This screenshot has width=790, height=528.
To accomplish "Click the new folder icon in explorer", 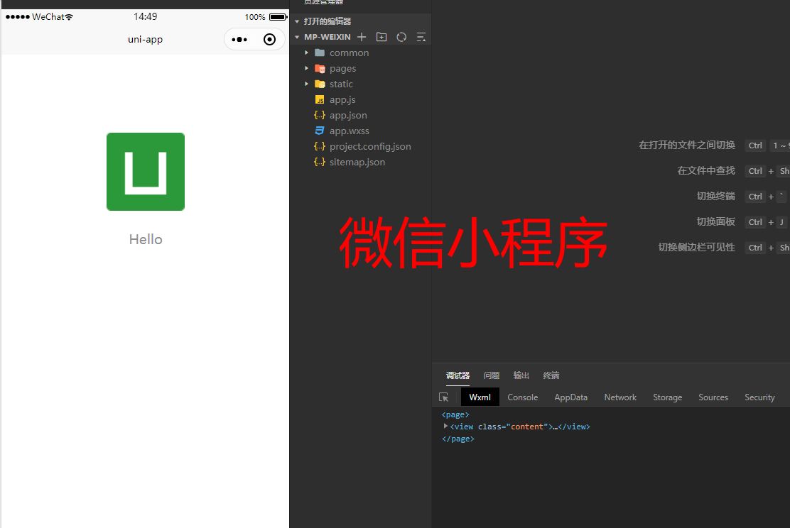I will click(x=382, y=36).
